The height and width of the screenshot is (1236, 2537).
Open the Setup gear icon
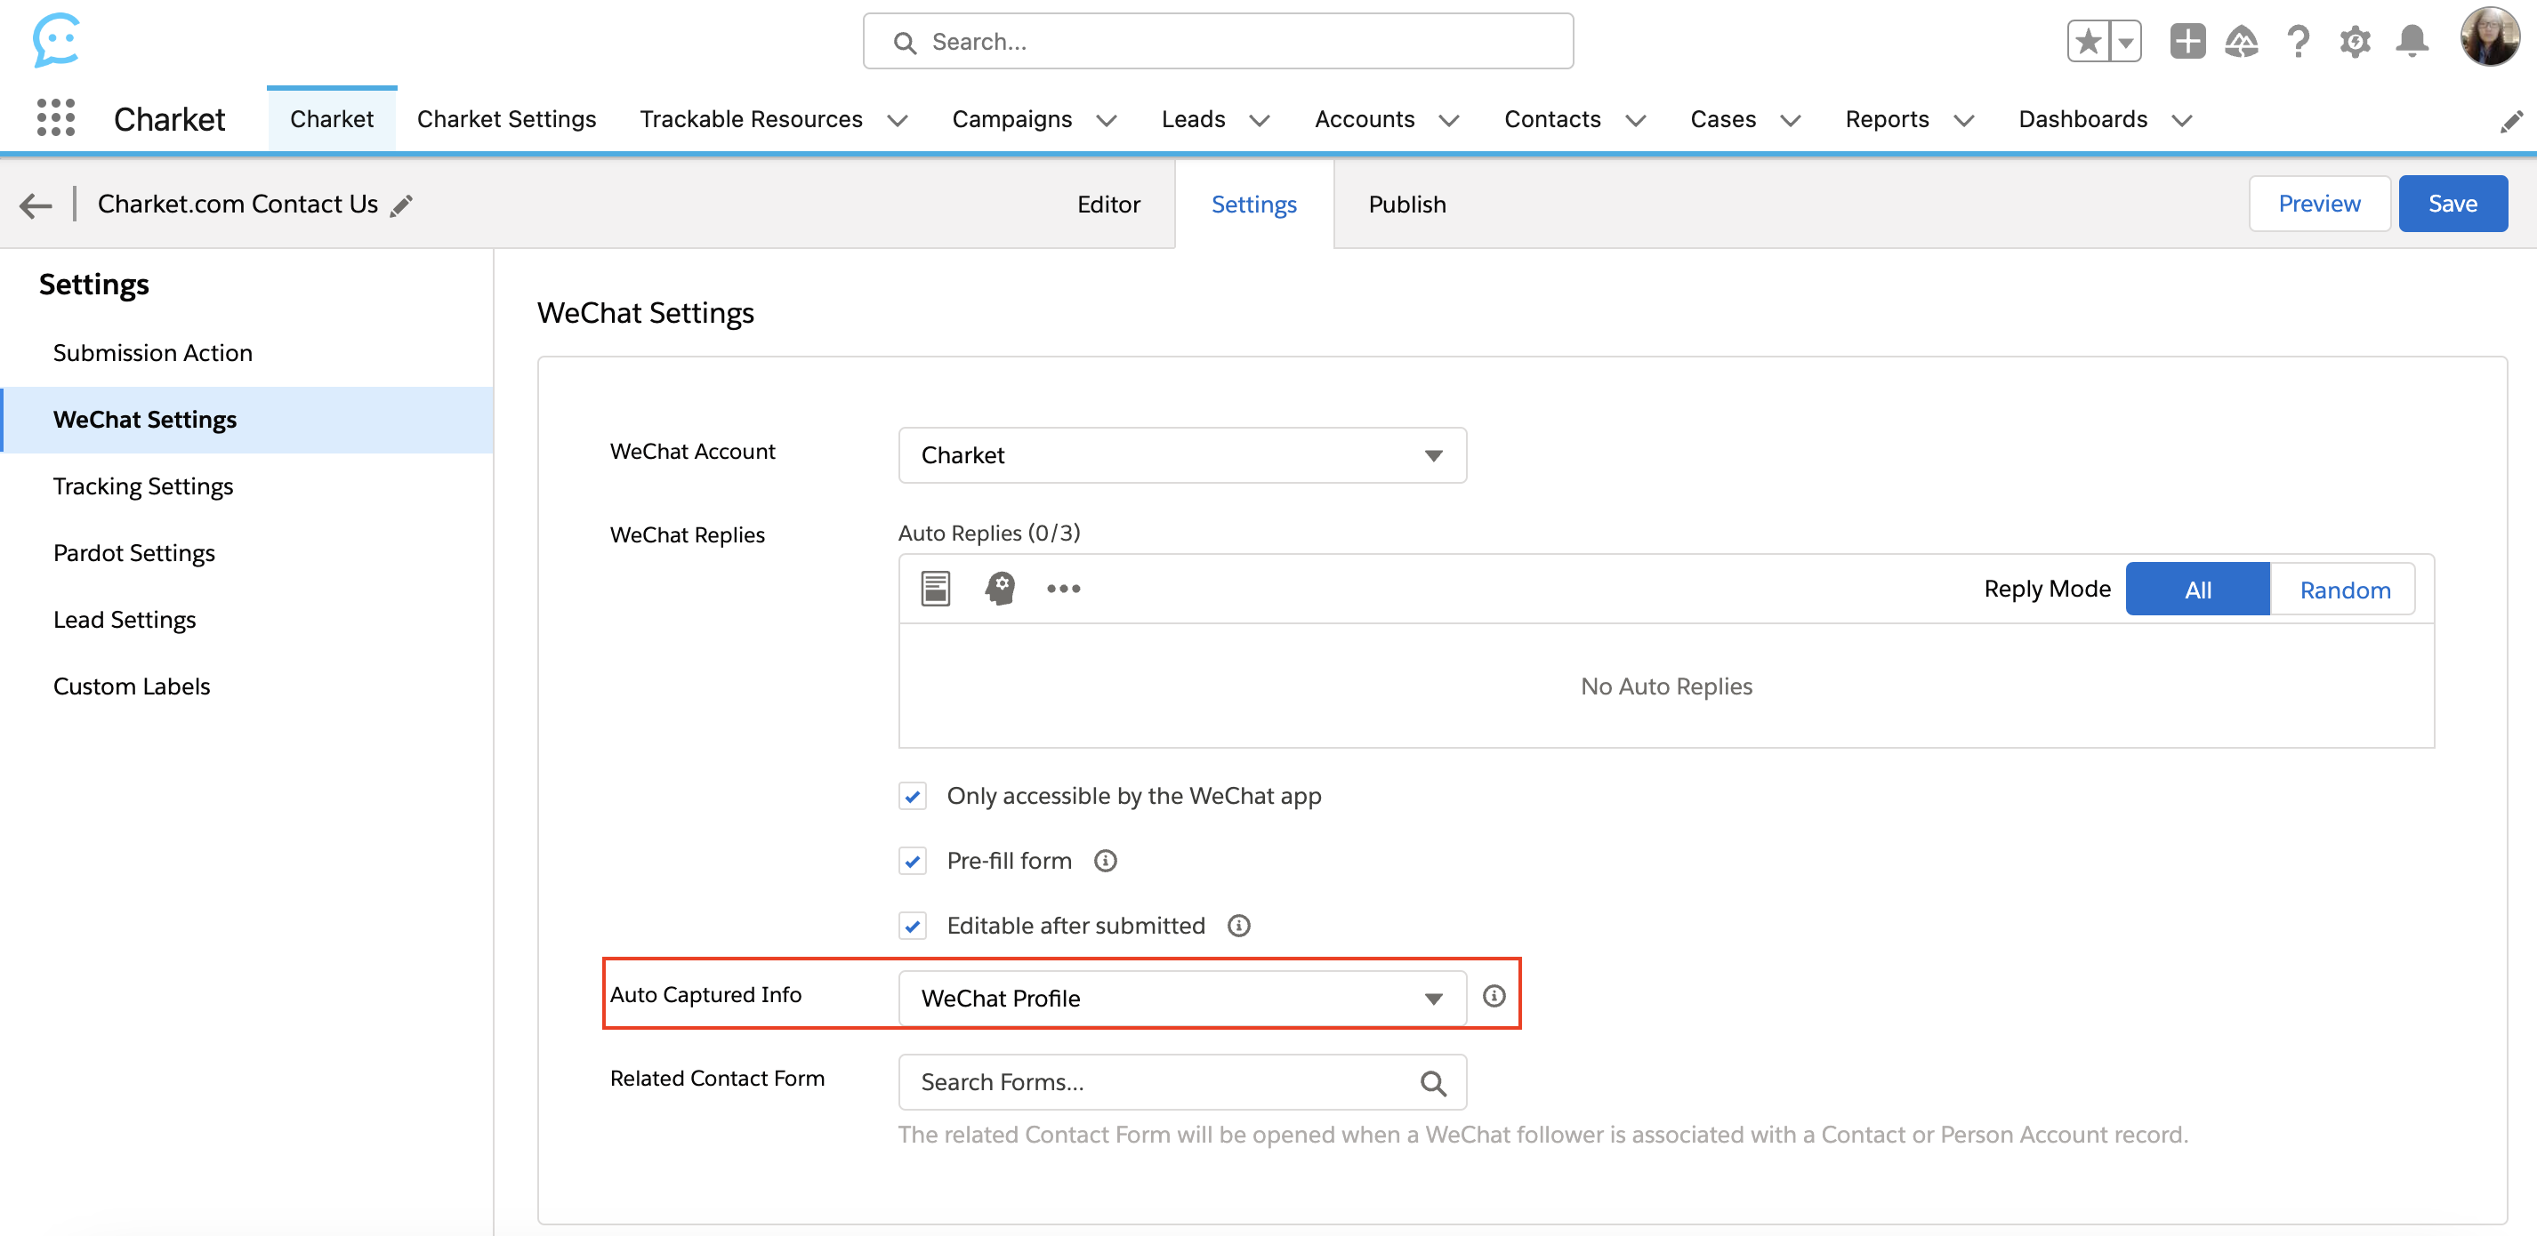(x=2355, y=42)
